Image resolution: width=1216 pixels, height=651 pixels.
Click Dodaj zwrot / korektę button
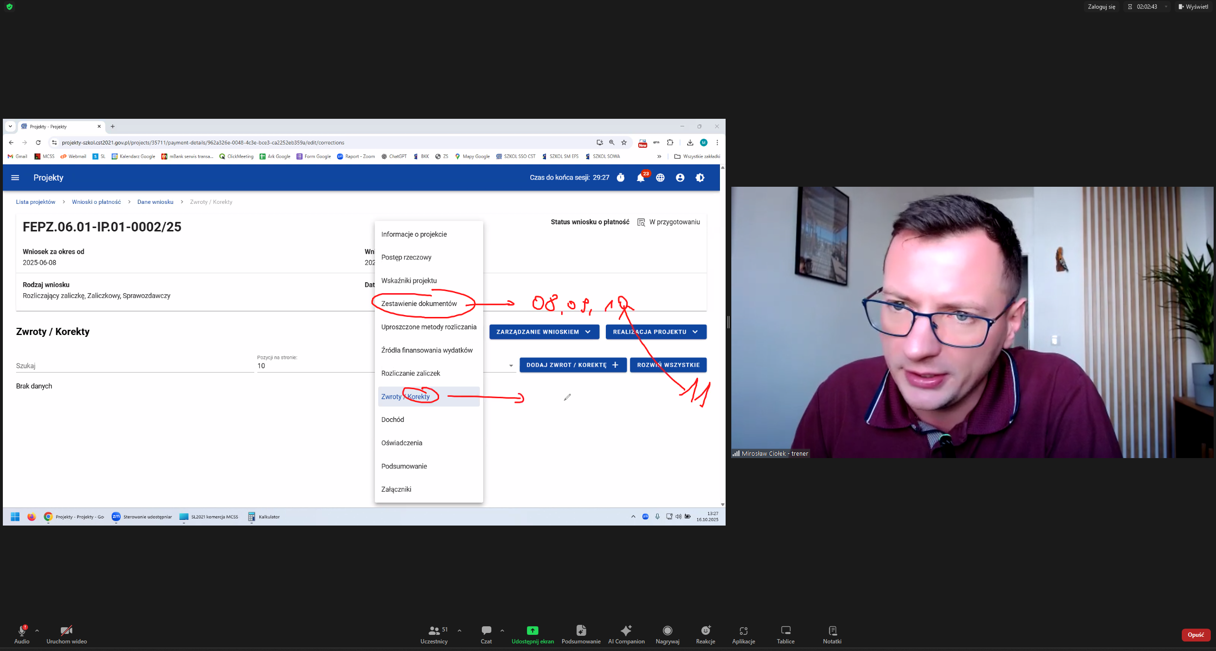point(573,365)
